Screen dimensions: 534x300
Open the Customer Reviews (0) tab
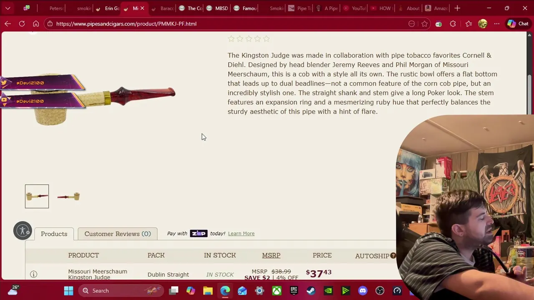[118, 234]
